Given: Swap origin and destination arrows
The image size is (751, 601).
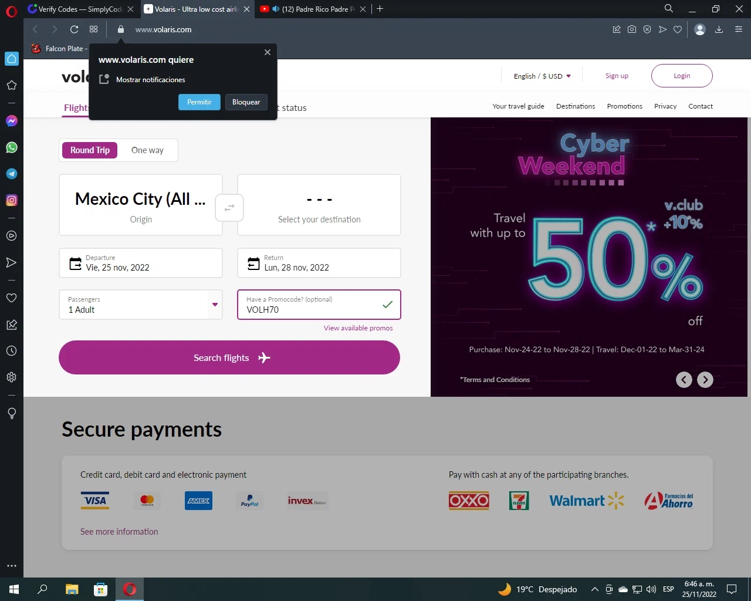Looking at the screenshot, I should [229, 207].
